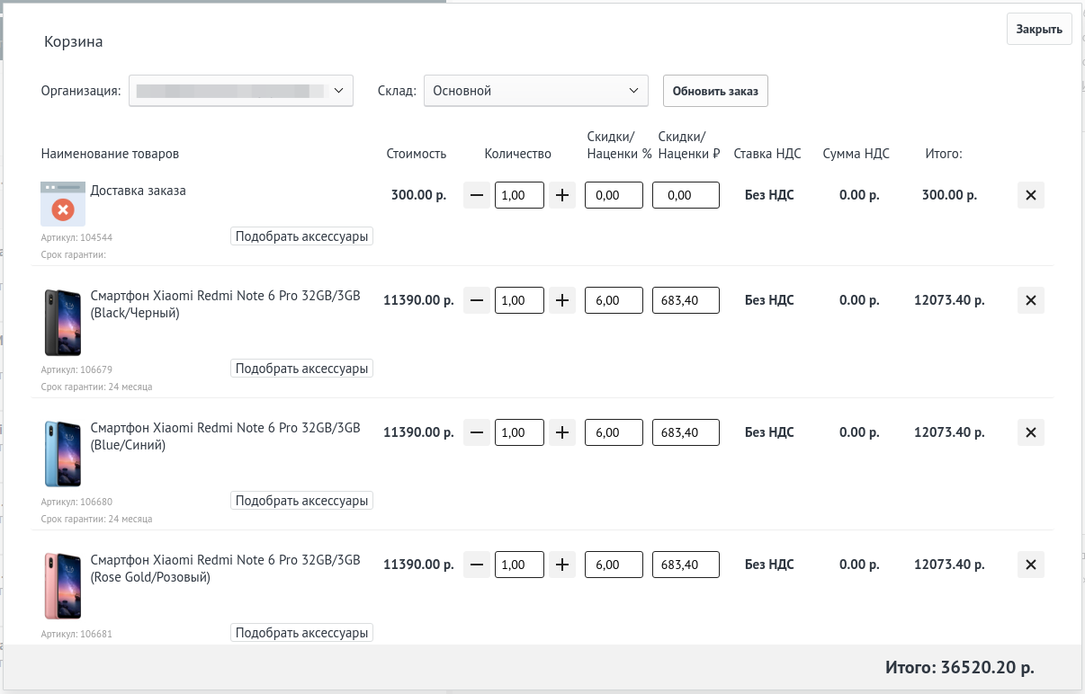
Task: Open the Redmi Note 6 Pro (Black/Черный) product name
Action: click(x=225, y=305)
